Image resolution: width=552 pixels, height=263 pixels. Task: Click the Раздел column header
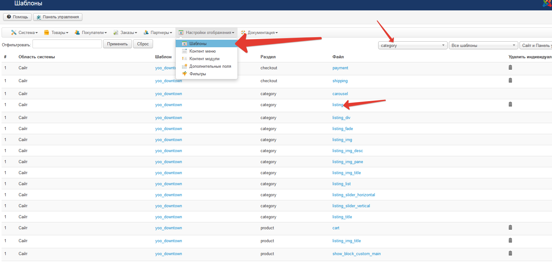tap(268, 57)
